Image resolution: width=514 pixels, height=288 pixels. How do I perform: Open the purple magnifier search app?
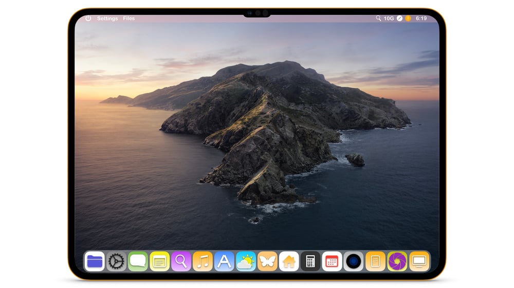(x=181, y=261)
